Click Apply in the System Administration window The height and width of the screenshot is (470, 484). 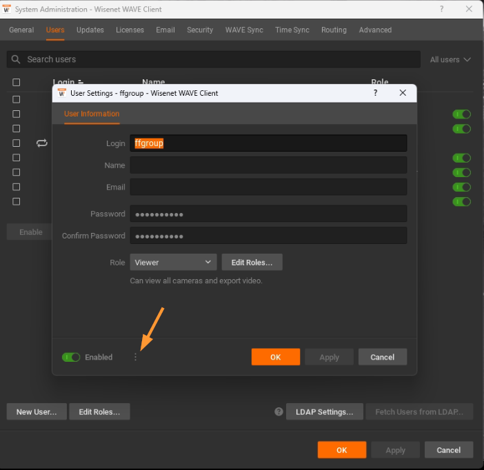(x=396, y=450)
